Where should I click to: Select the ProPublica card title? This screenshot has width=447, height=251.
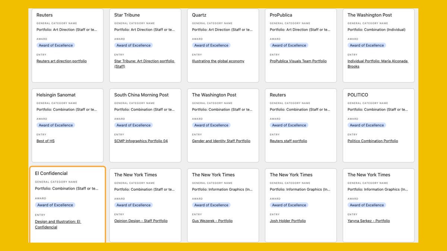pyautogui.click(x=281, y=15)
